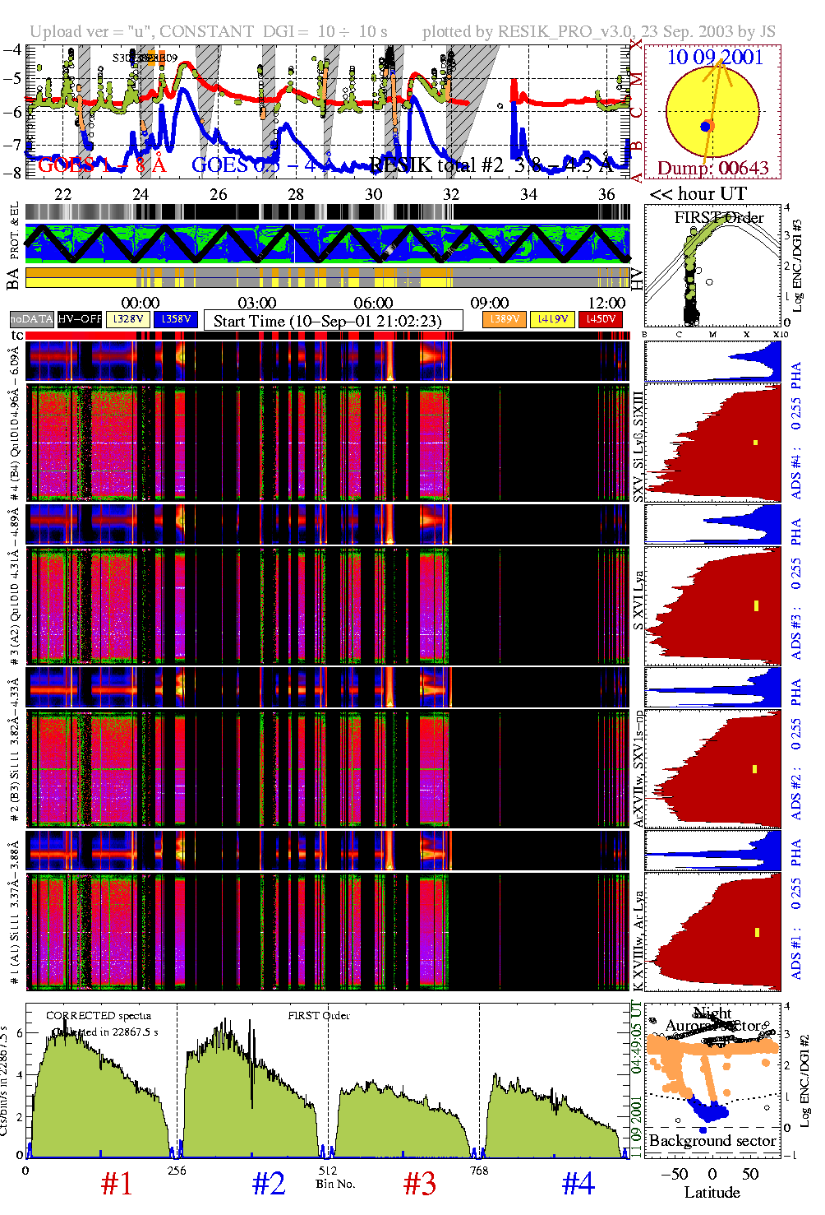Viewport: 825px width, 1215px height.
Task: Click the blue #4 channel label
Action: point(578,1184)
